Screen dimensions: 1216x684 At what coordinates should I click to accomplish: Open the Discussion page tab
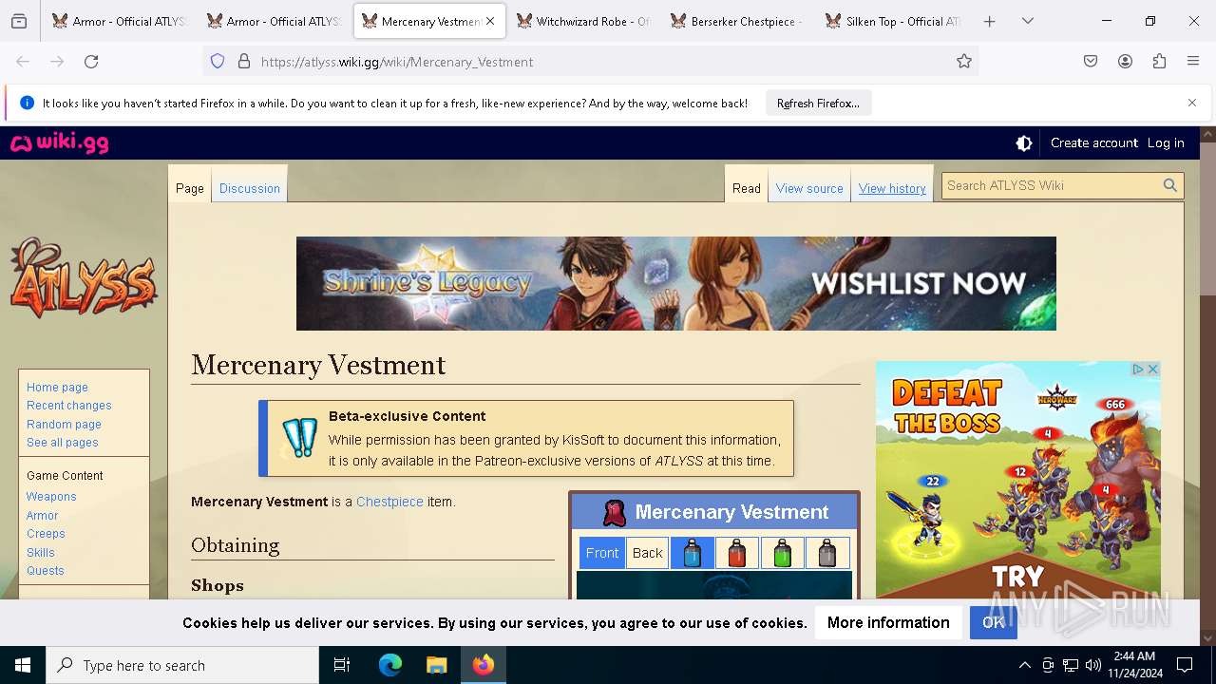coord(250,188)
